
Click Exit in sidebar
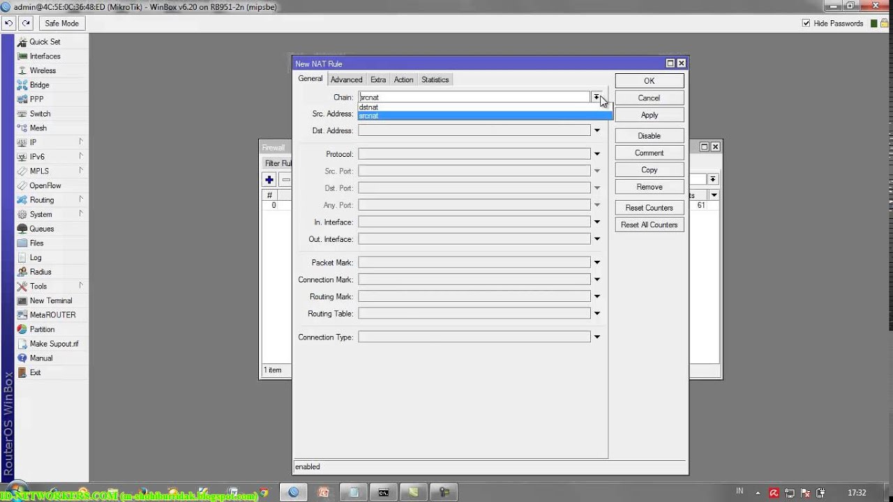pos(35,372)
